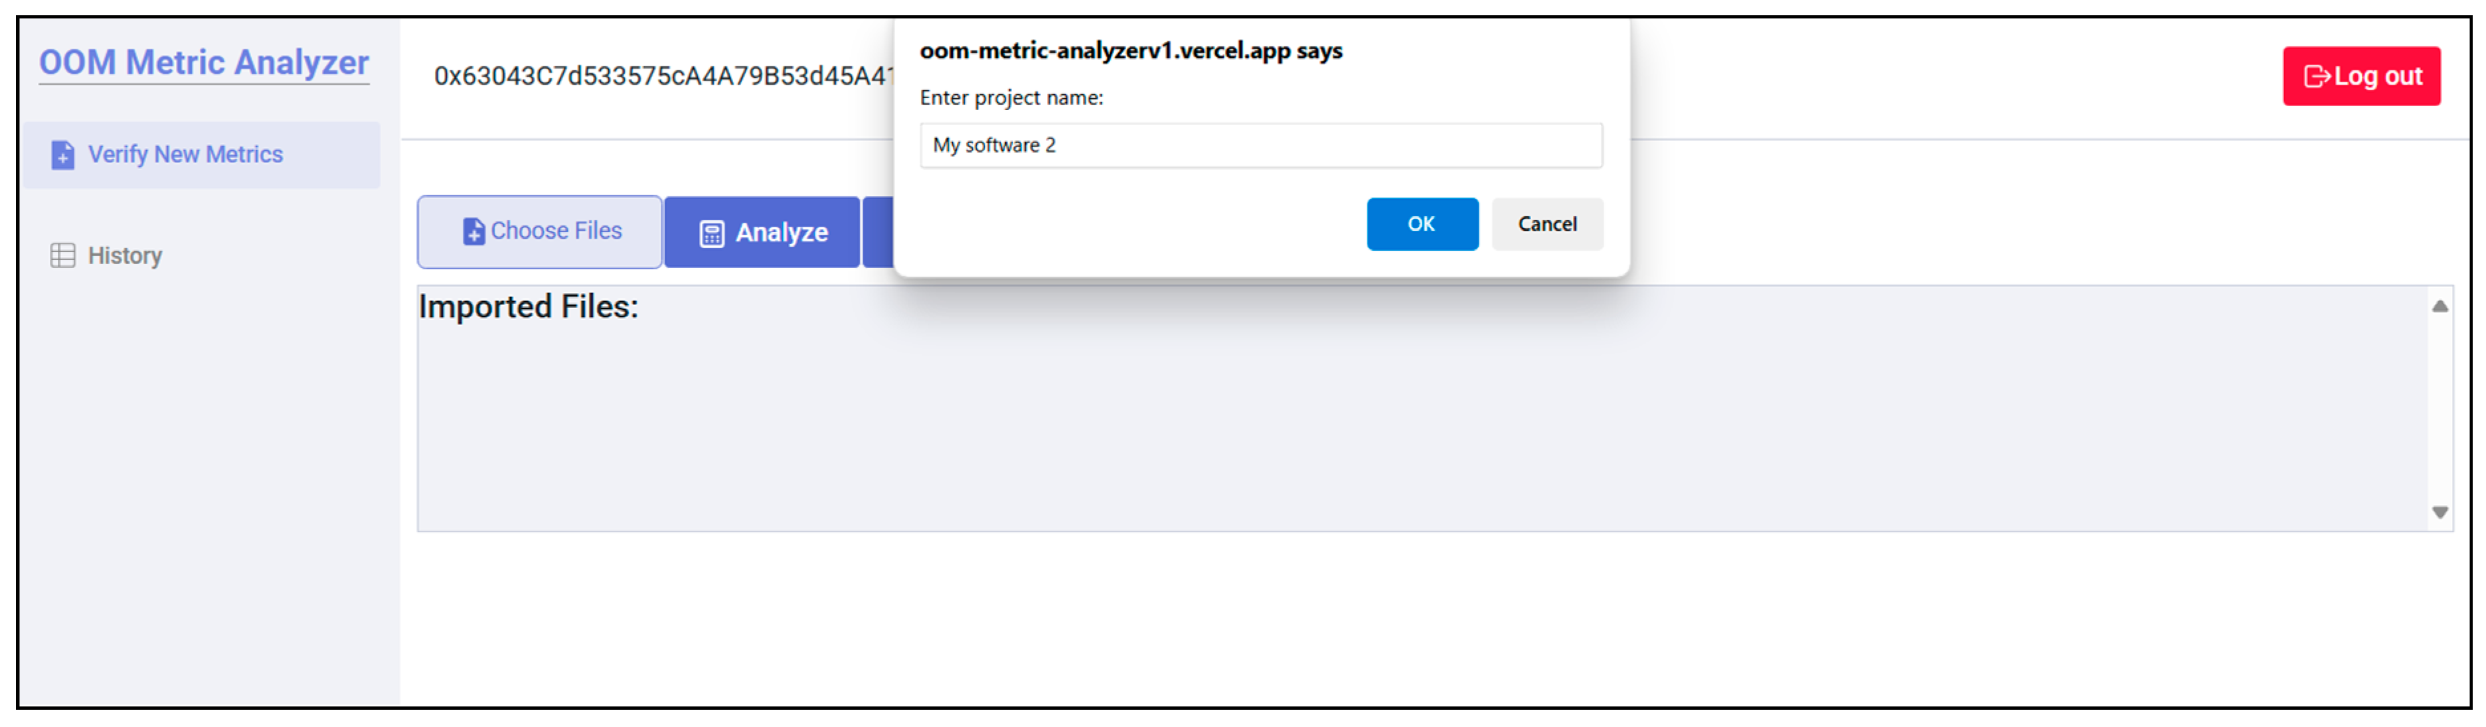
Task: Click the Enter project name label
Action: point(1011,98)
